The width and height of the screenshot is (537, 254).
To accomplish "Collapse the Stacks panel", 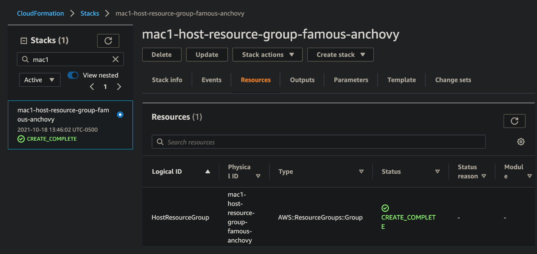I will 24,41.
